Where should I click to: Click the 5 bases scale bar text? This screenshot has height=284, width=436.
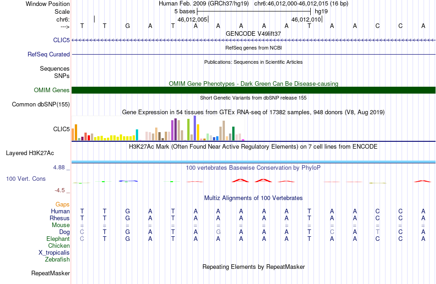point(184,11)
